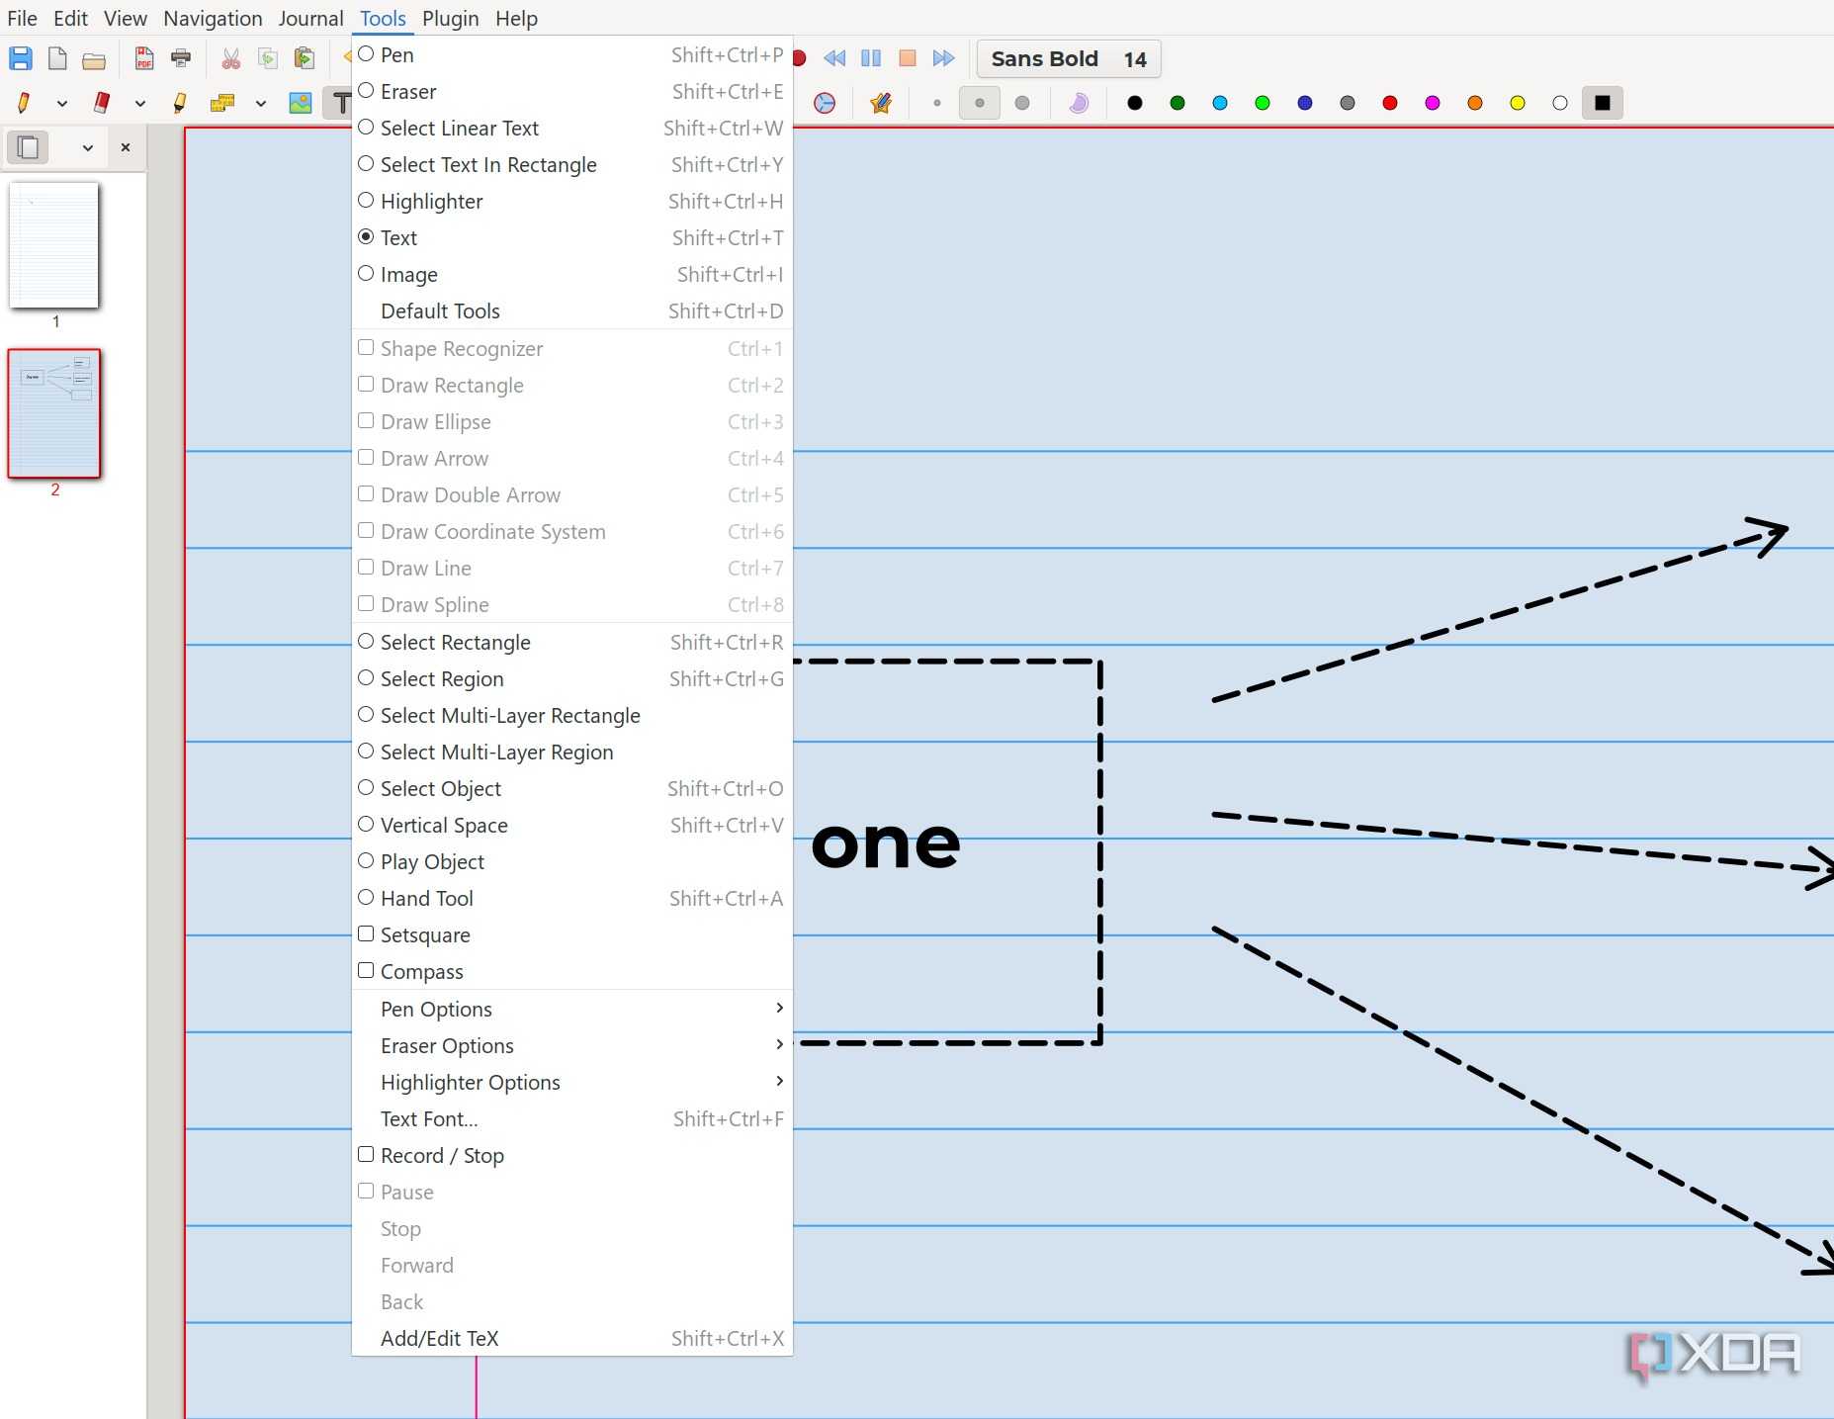
Task: Click the black square custom color button
Action: click(x=1603, y=103)
